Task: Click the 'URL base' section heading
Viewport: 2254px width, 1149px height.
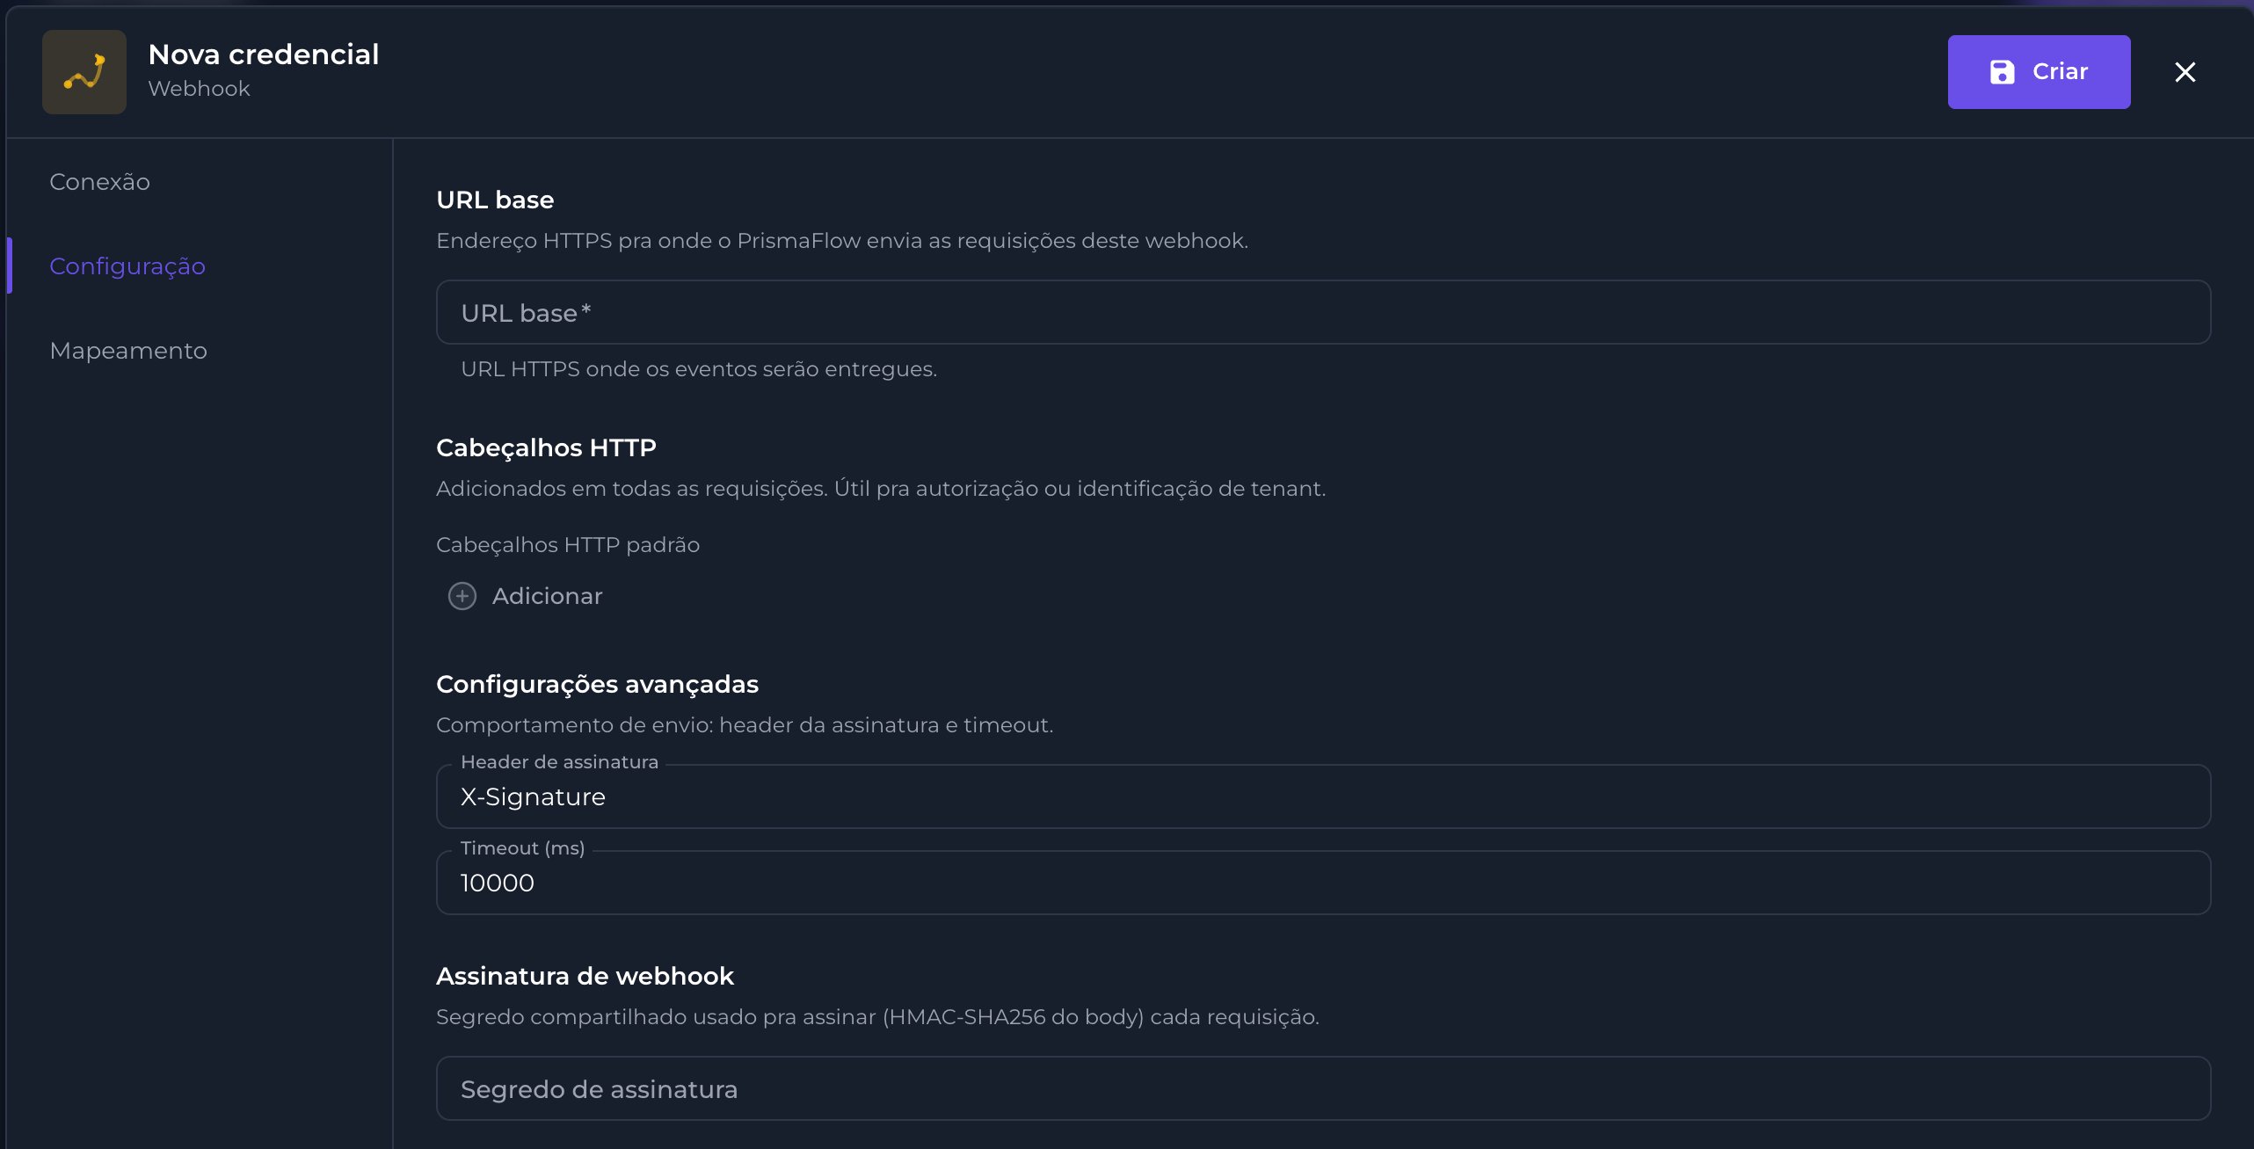Action: (495, 200)
